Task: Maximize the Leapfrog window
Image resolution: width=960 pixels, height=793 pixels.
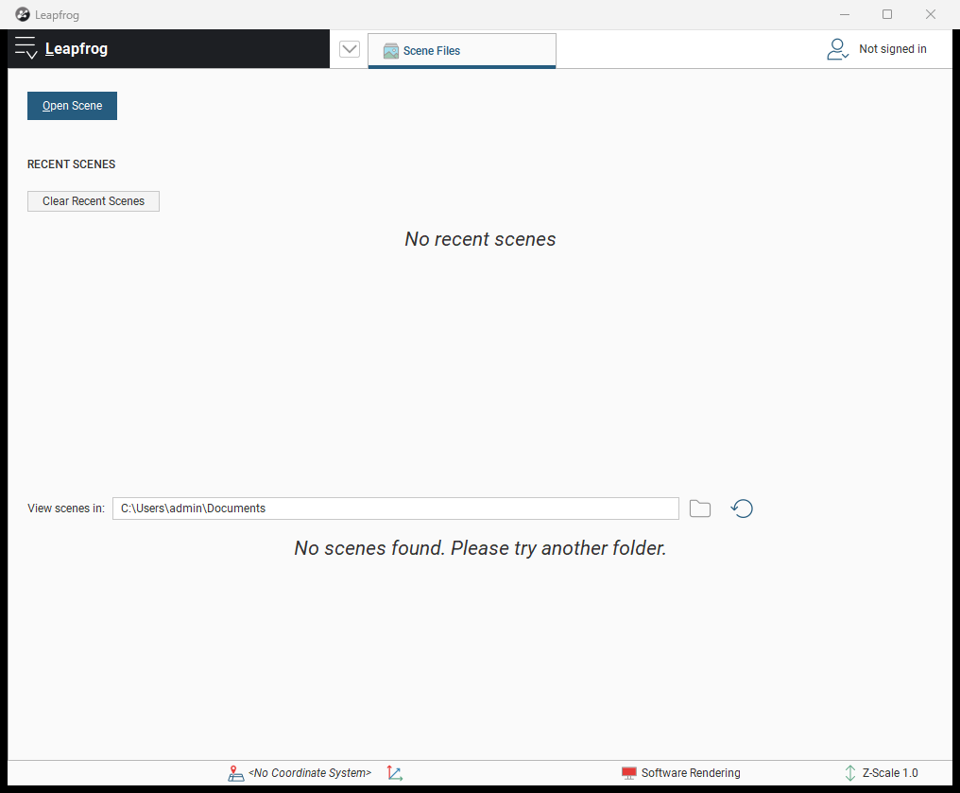Action: (x=887, y=14)
